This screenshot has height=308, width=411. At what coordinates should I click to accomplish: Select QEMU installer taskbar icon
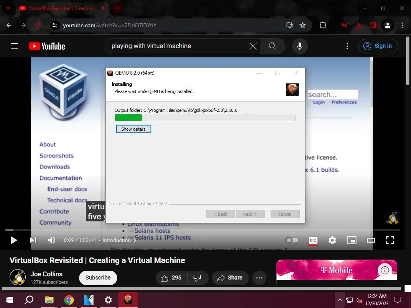pyautogui.click(x=128, y=300)
